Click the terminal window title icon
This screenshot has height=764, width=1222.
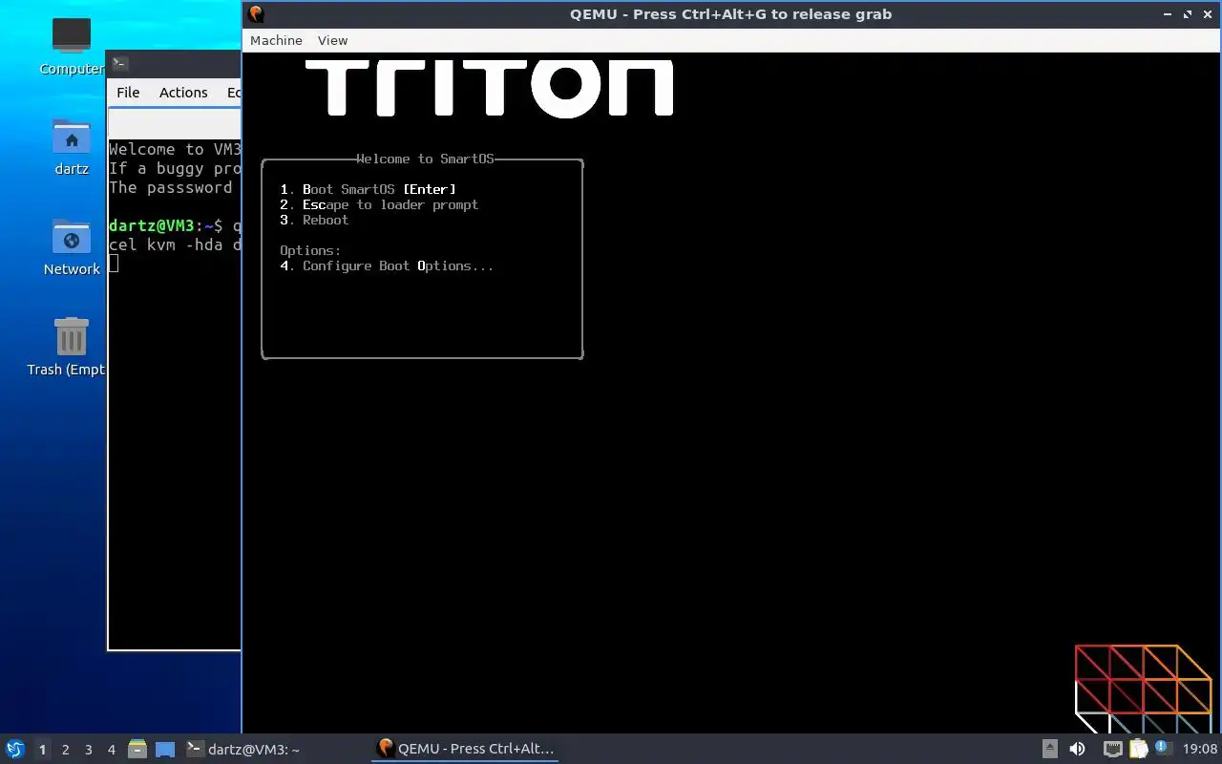120,64
